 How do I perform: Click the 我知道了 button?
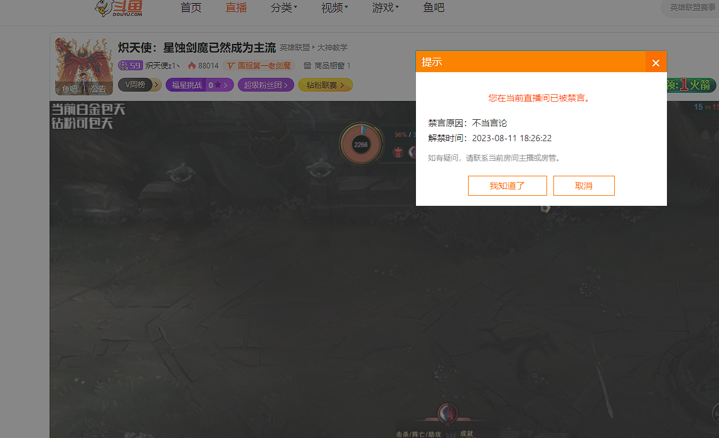[507, 186]
